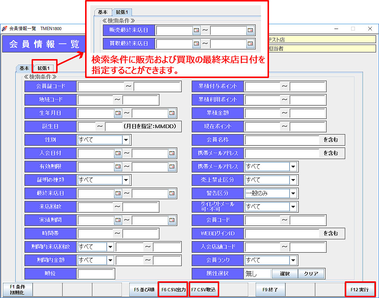The height and width of the screenshot is (298, 379).
Task: Close the 会員情報一覧 window
Action: pyautogui.click(x=370, y=29)
